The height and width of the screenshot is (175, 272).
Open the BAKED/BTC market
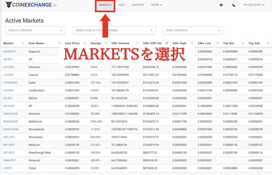click(x=11, y=122)
